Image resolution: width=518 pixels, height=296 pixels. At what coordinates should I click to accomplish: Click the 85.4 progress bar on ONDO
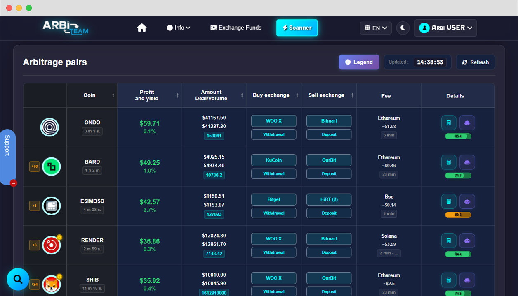tap(458, 136)
